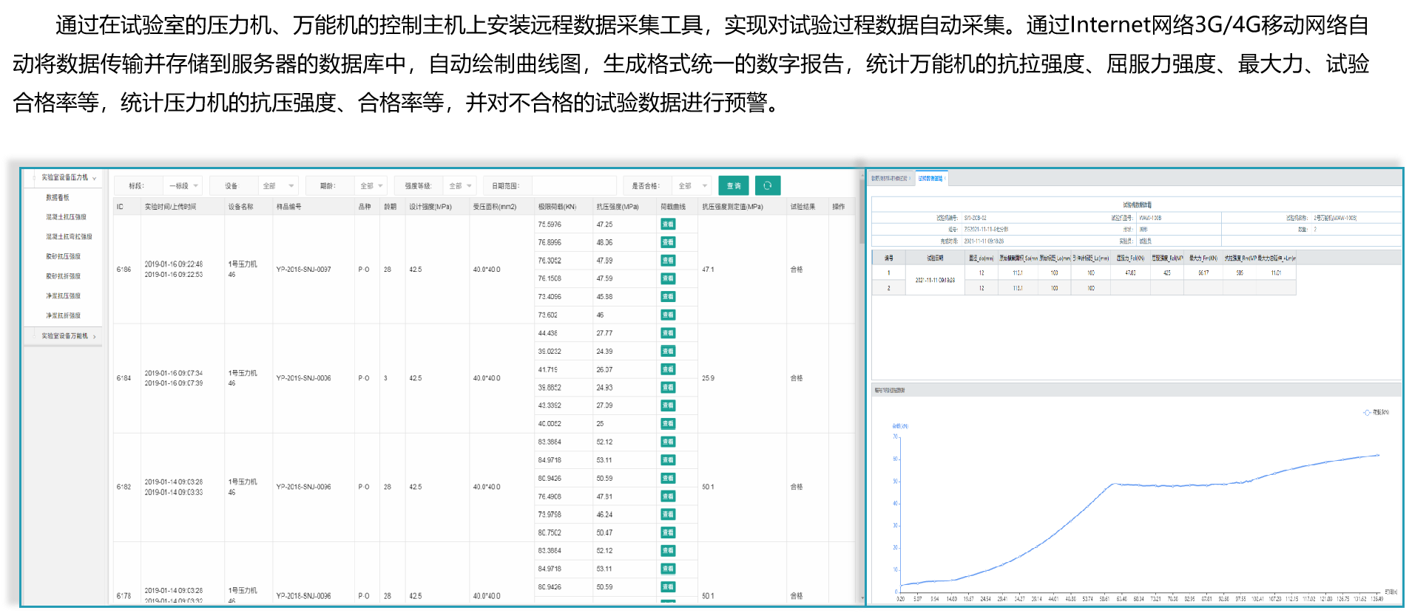
Task: Select 数据看板 in the sidebar menu
Action: [58, 198]
